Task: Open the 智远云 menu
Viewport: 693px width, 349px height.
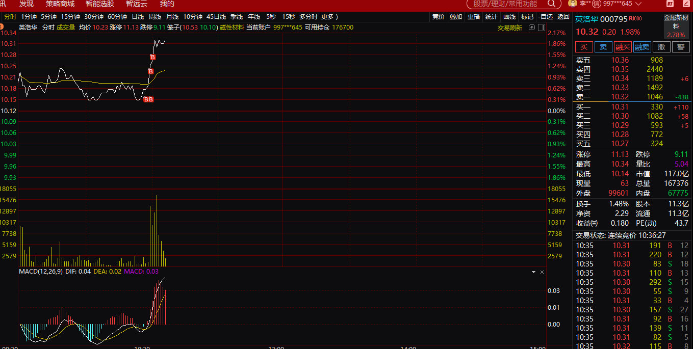Action: pos(137,4)
